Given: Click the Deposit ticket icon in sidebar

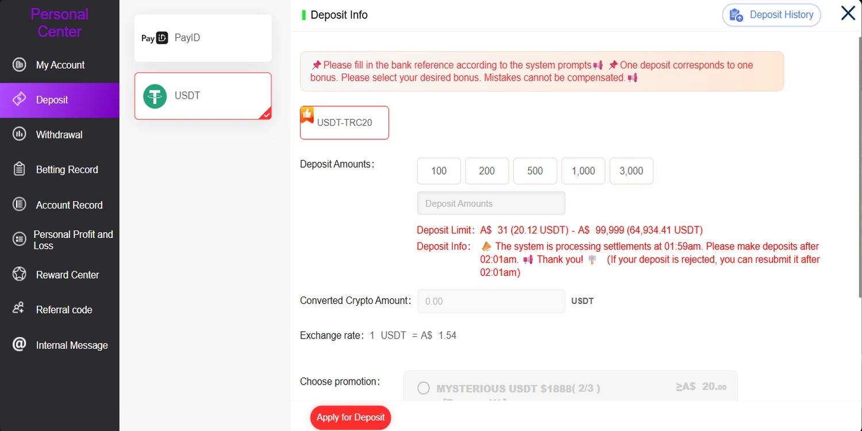Looking at the screenshot, I should tap(20, 99).
